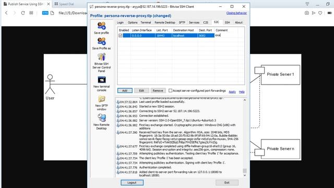Click the Authentication completed log entry

(155, 168)
